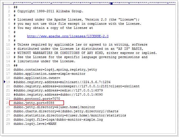Click line number 1 in the gutter
Screen dimensions: 179x137
(x=9, y=7)
